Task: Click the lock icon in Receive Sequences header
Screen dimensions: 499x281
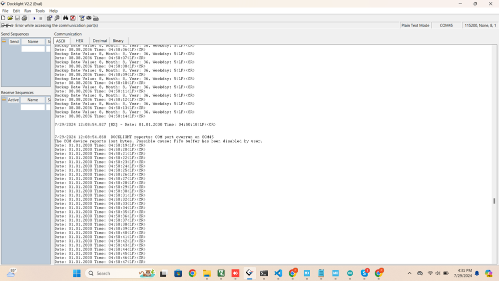Action: coord(4,99)
